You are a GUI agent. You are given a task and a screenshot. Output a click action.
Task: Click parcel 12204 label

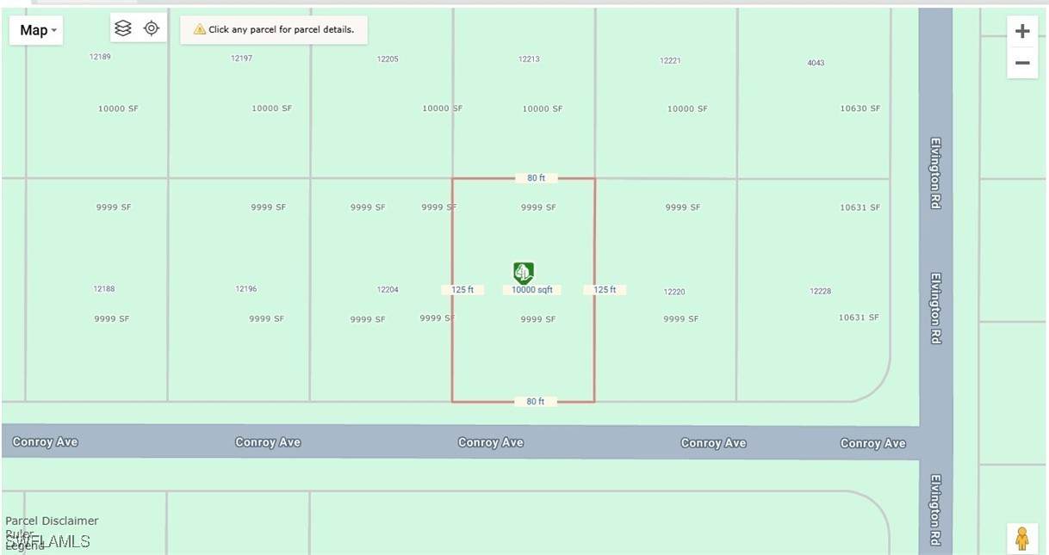pyautogui.click(x=388, y=290)
